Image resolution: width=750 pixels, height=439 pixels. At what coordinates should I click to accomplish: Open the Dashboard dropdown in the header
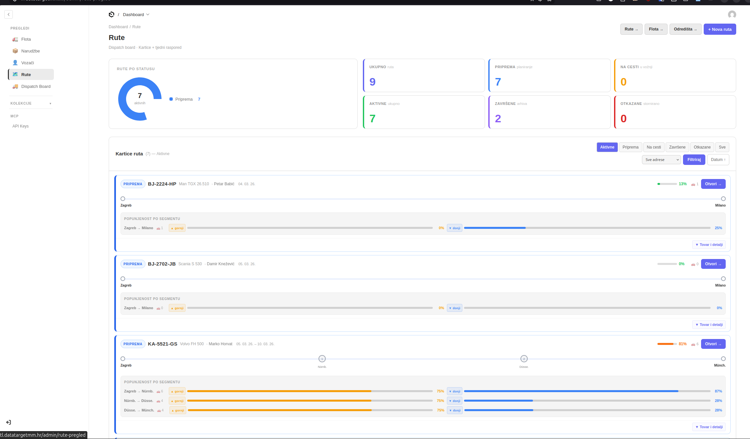(136, 14)
